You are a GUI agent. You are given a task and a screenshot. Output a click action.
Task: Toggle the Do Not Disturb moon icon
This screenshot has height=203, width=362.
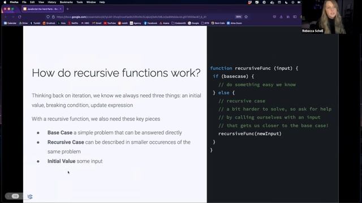click(x=286, y=2)
